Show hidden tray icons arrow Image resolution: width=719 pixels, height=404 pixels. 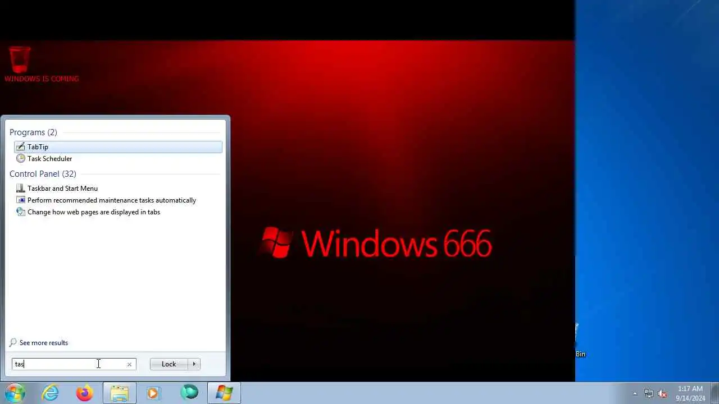[635, 393]
